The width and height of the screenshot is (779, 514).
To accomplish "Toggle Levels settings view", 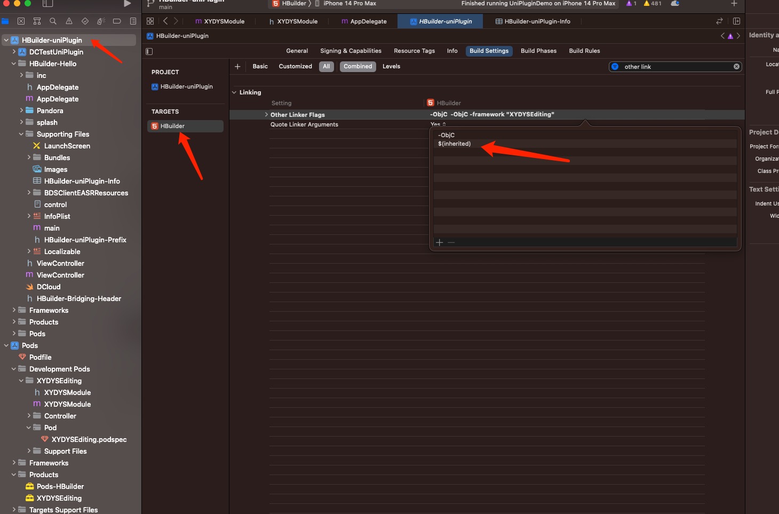I will pyautogui.click(x=391, y=67).
